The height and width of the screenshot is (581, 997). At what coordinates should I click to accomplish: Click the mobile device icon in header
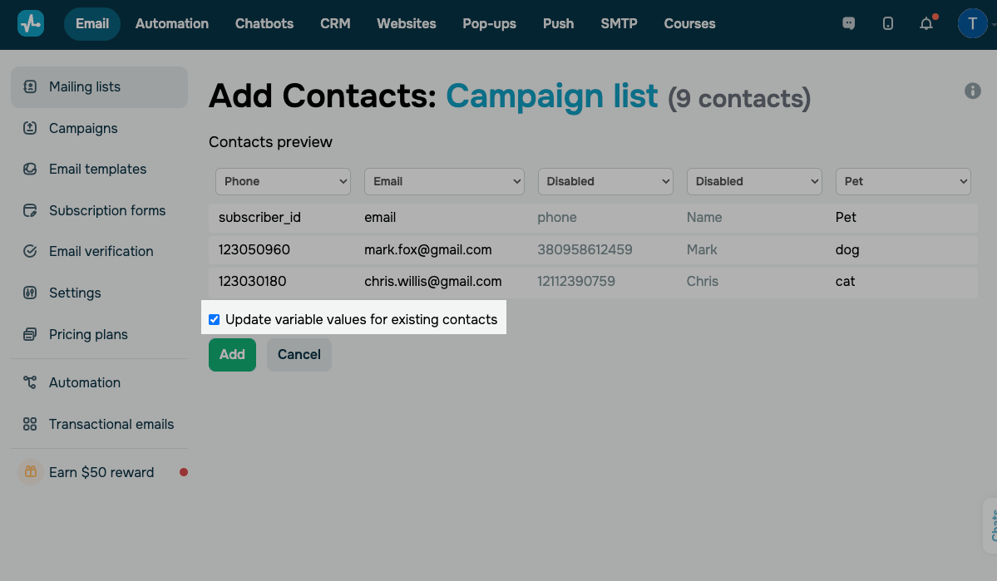888,23
